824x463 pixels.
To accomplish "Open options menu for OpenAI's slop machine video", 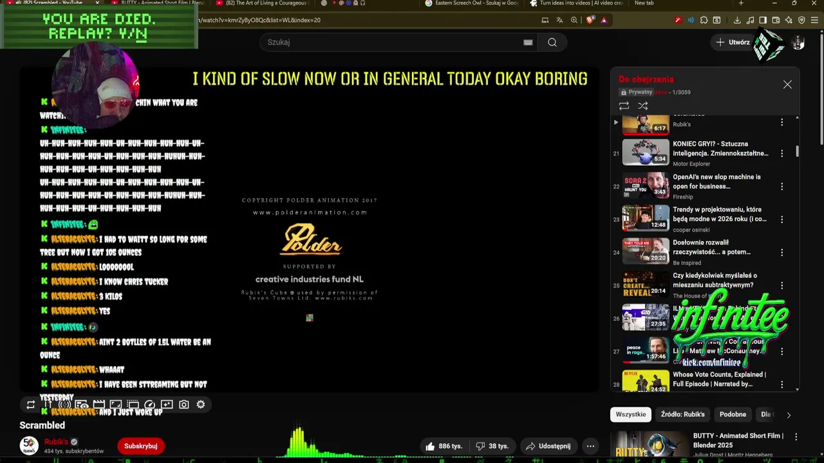I will tap(782, 186).
